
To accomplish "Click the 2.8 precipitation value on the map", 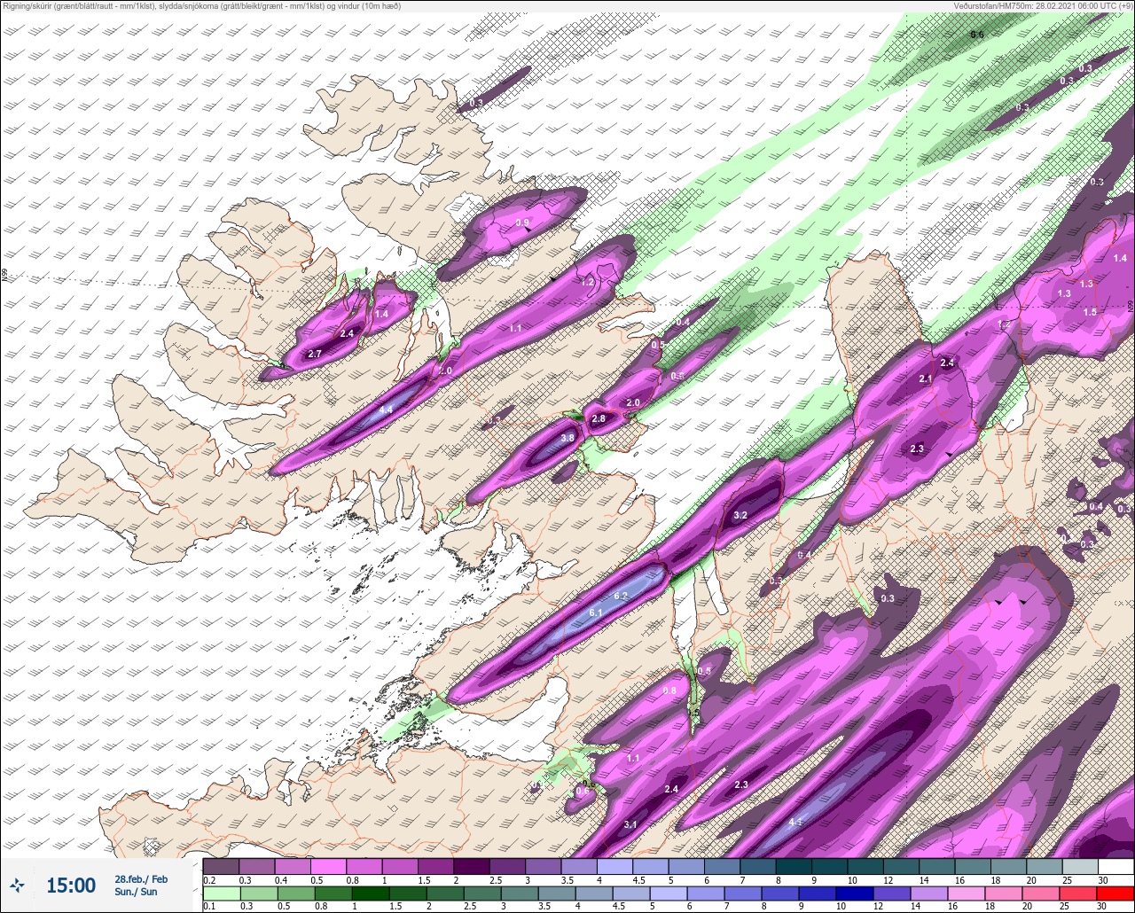I will [x=598, y=418].
